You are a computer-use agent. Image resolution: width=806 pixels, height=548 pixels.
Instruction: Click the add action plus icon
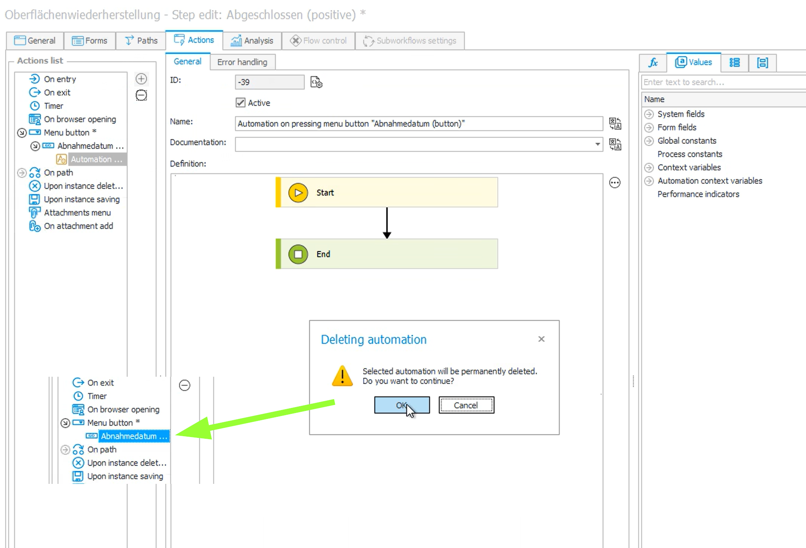[x=141, y=79]
